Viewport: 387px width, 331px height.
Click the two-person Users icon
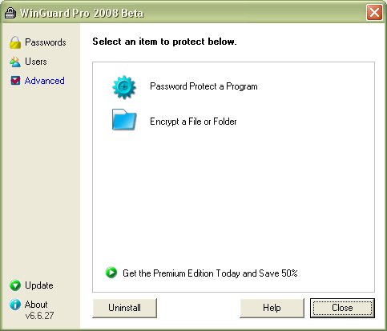click(x=15, y=62)
